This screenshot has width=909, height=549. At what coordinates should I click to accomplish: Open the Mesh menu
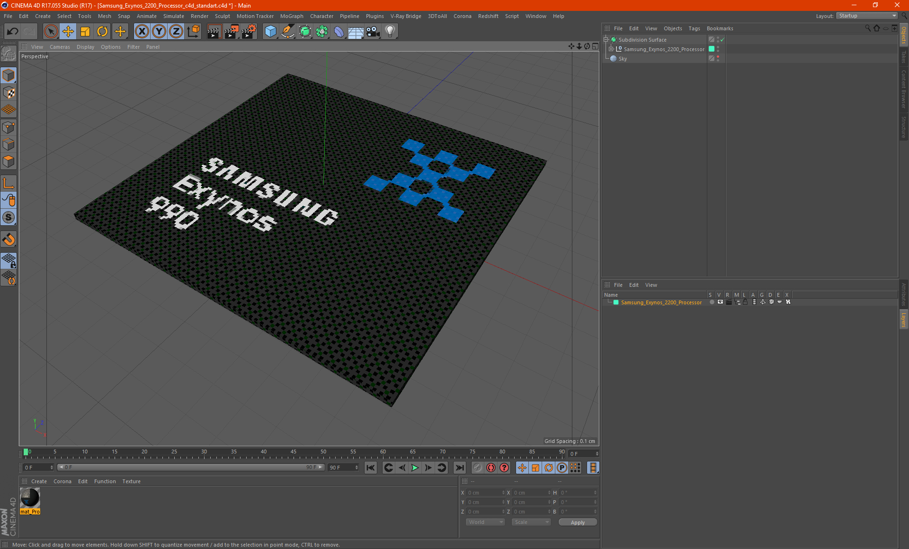(104, 16)
